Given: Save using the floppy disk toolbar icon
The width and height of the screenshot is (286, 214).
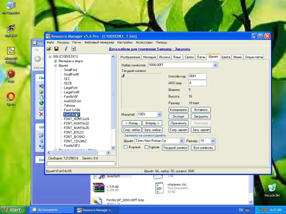Looking at the screenshot, I should tap(56, 49).
